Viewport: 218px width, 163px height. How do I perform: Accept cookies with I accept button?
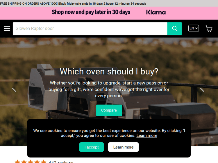92,147
